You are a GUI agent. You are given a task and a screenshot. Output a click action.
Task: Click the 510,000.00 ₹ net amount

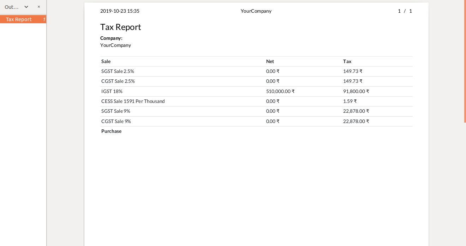(280, 91)
